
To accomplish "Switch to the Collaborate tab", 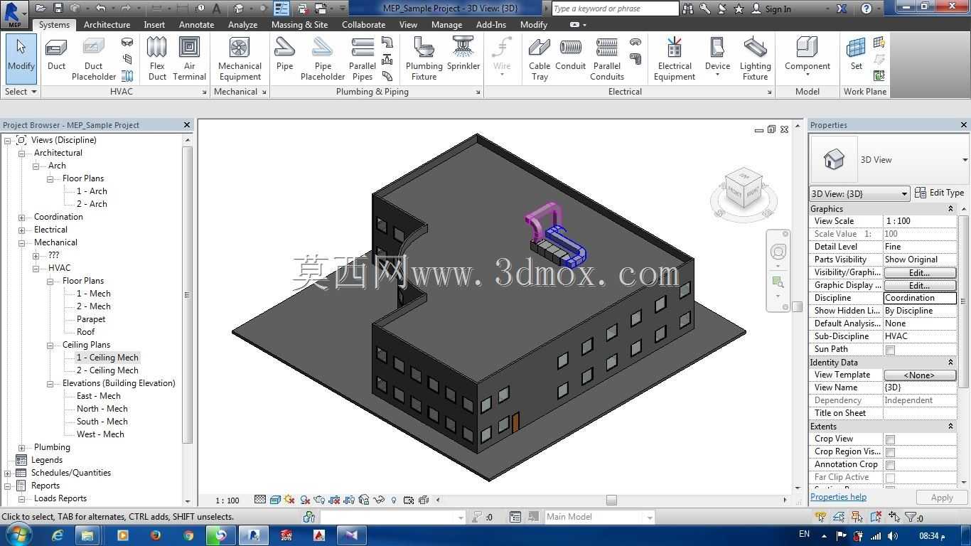I will (x=363, y=24).
